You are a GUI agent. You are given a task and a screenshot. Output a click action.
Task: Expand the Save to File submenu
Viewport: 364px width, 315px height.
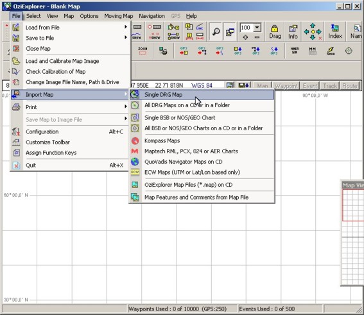coord(71,38)
